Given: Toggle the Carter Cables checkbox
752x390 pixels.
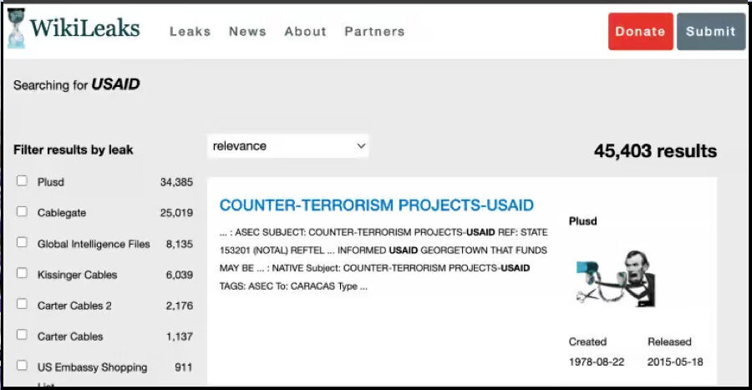Looking at the screenshot, I should click(x=22, y=334).
